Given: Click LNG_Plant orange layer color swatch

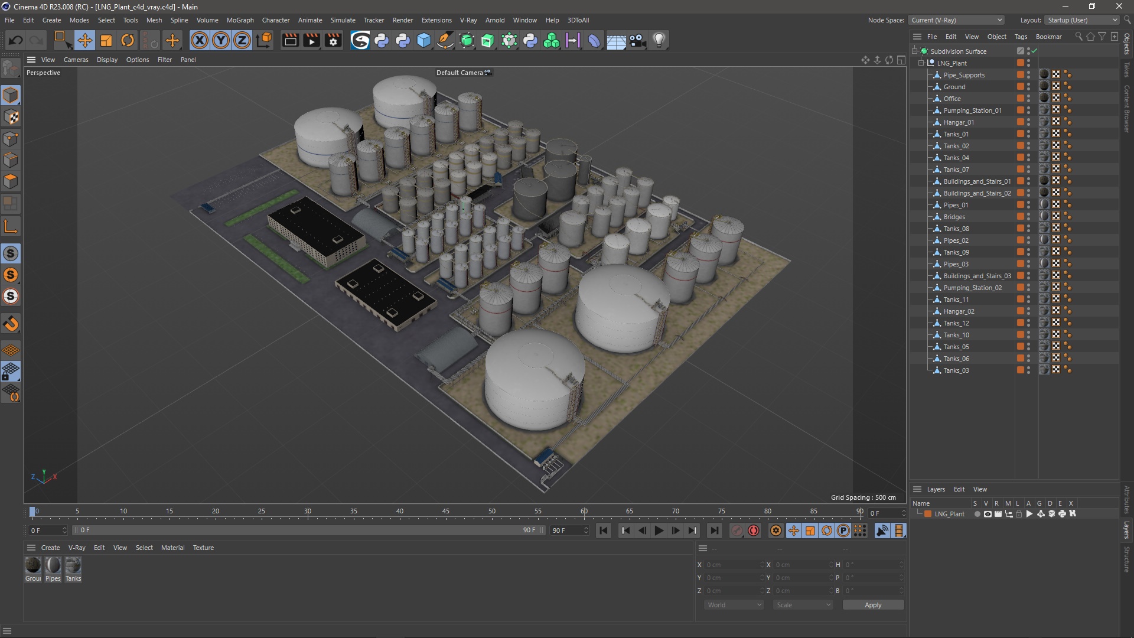Looking at the screenshot, I should [928, 514].
